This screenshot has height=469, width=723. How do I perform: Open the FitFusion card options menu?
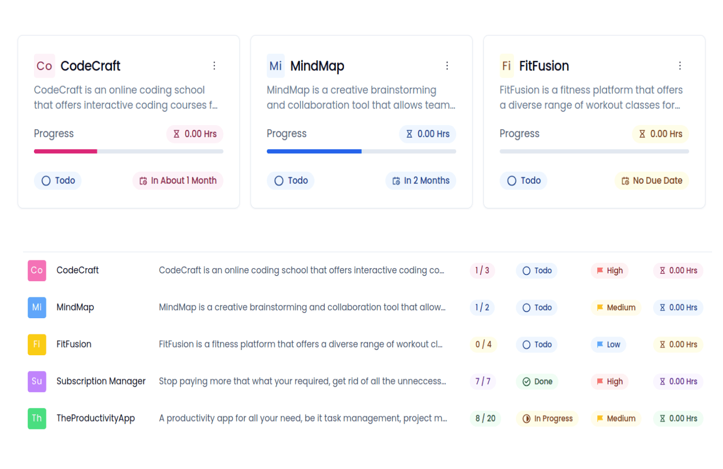coord(680,66)
